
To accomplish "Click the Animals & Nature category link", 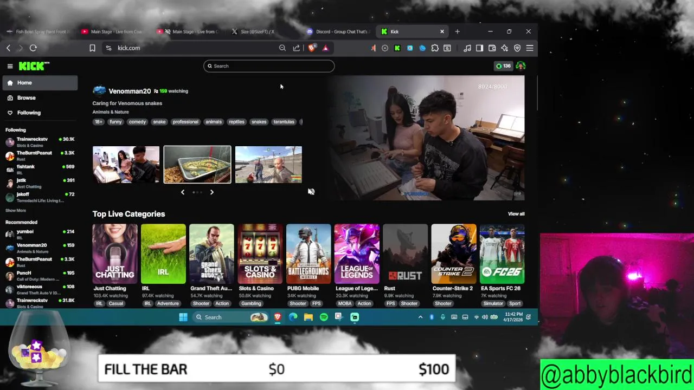I will pos(111,112).
